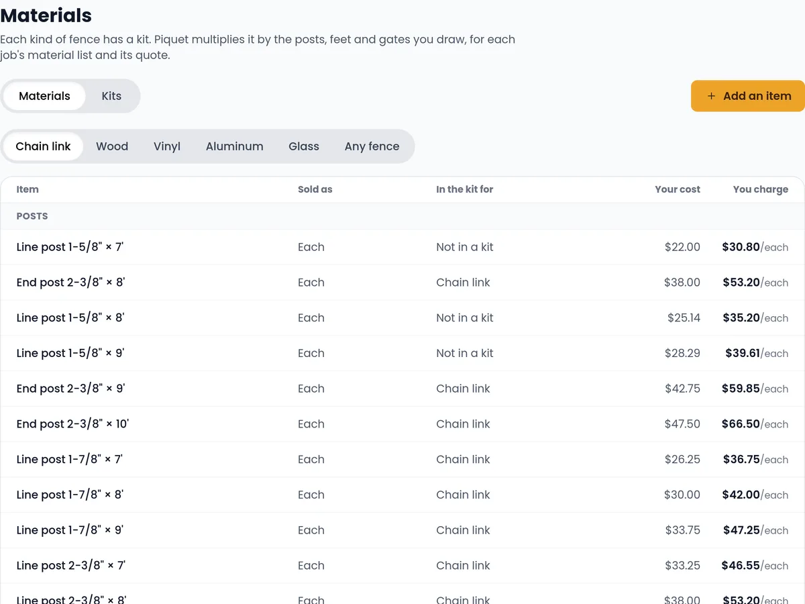Click the $66.50/each charge value

point(755,424)
